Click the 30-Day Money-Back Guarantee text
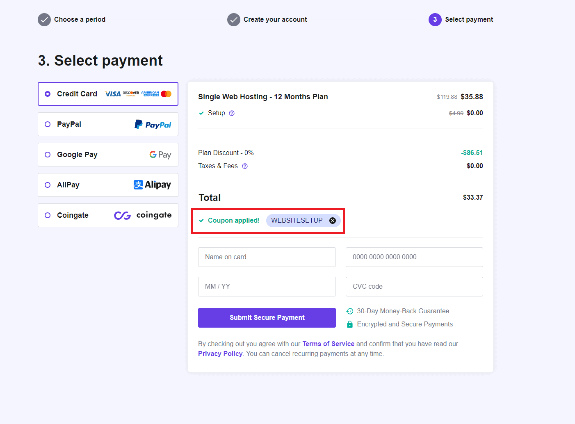The image size is (575, 424). click(403, 311)
